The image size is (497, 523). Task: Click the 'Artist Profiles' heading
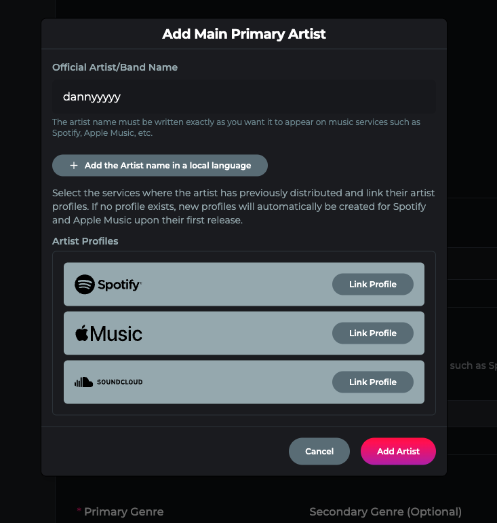[x=85, y=242]
